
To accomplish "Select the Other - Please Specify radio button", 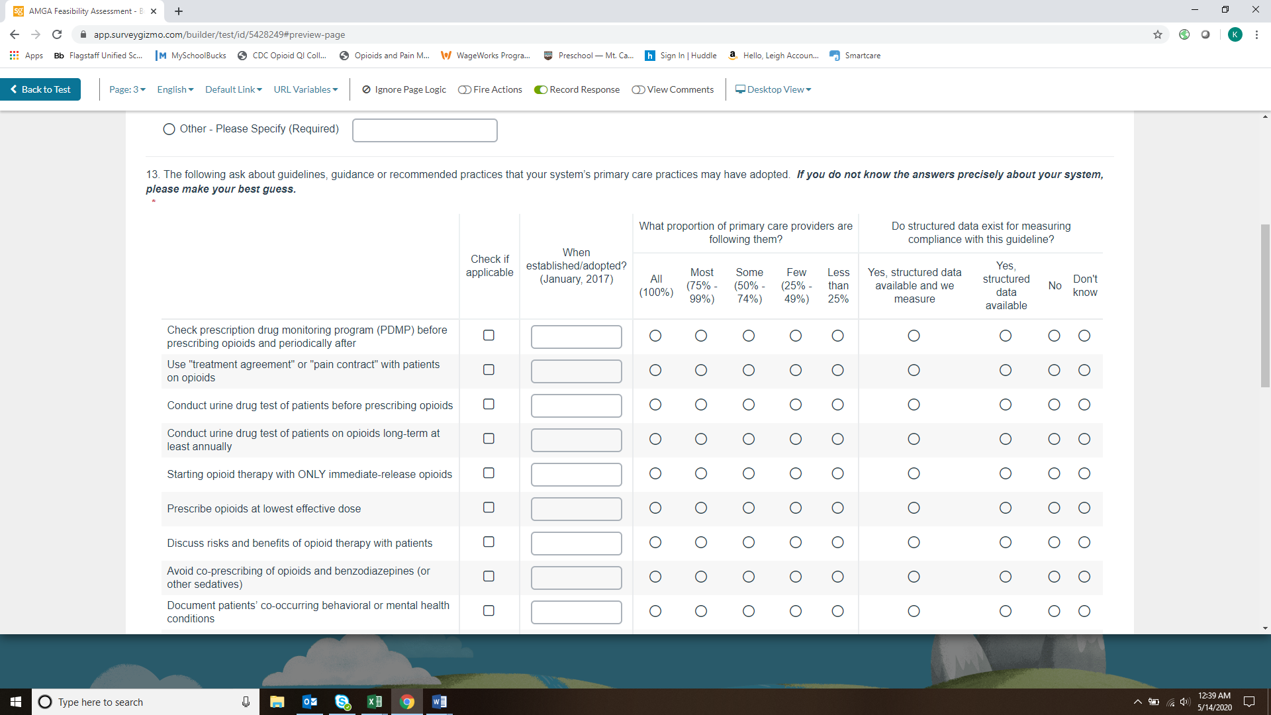I will pos(169,129).
